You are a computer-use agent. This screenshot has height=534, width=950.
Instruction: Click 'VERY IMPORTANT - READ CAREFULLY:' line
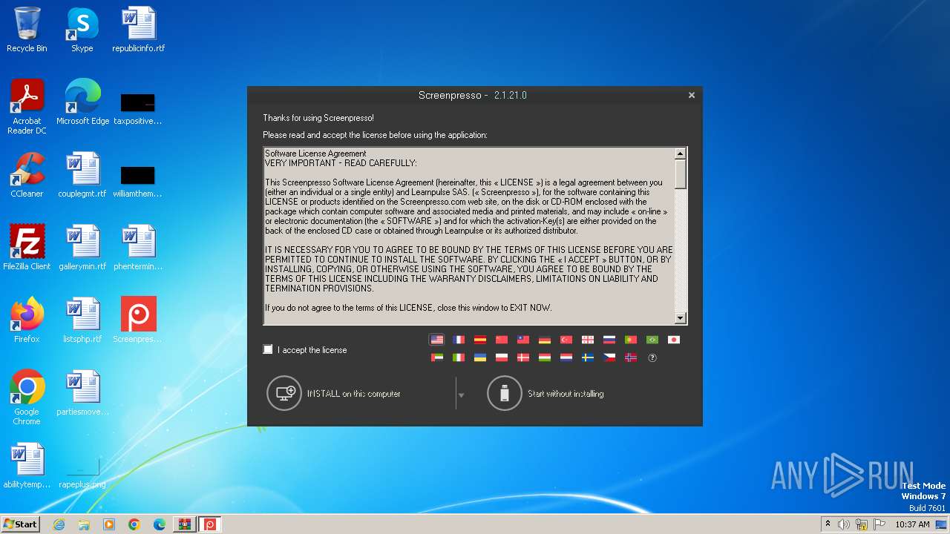(x=341, y=163)
